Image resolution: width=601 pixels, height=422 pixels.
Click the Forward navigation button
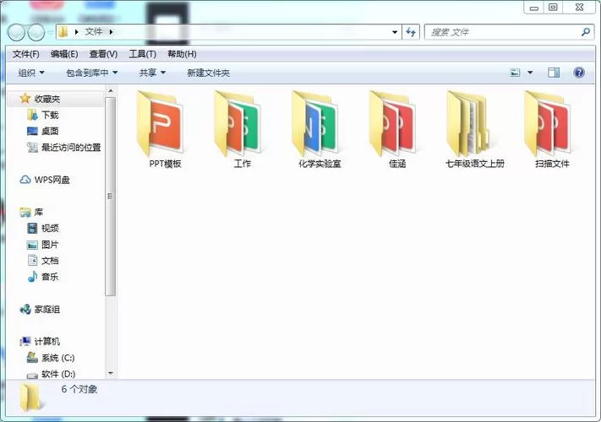36,32
